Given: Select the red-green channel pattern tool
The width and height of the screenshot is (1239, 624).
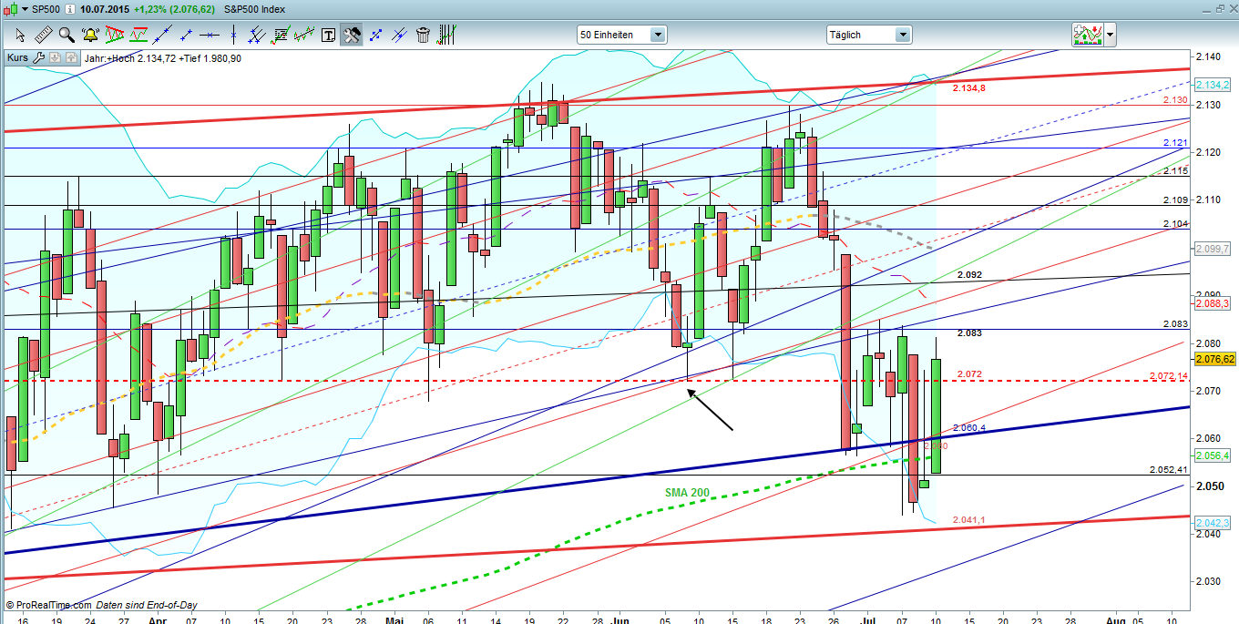Looking at the screenshot, I should coord(138,35).
